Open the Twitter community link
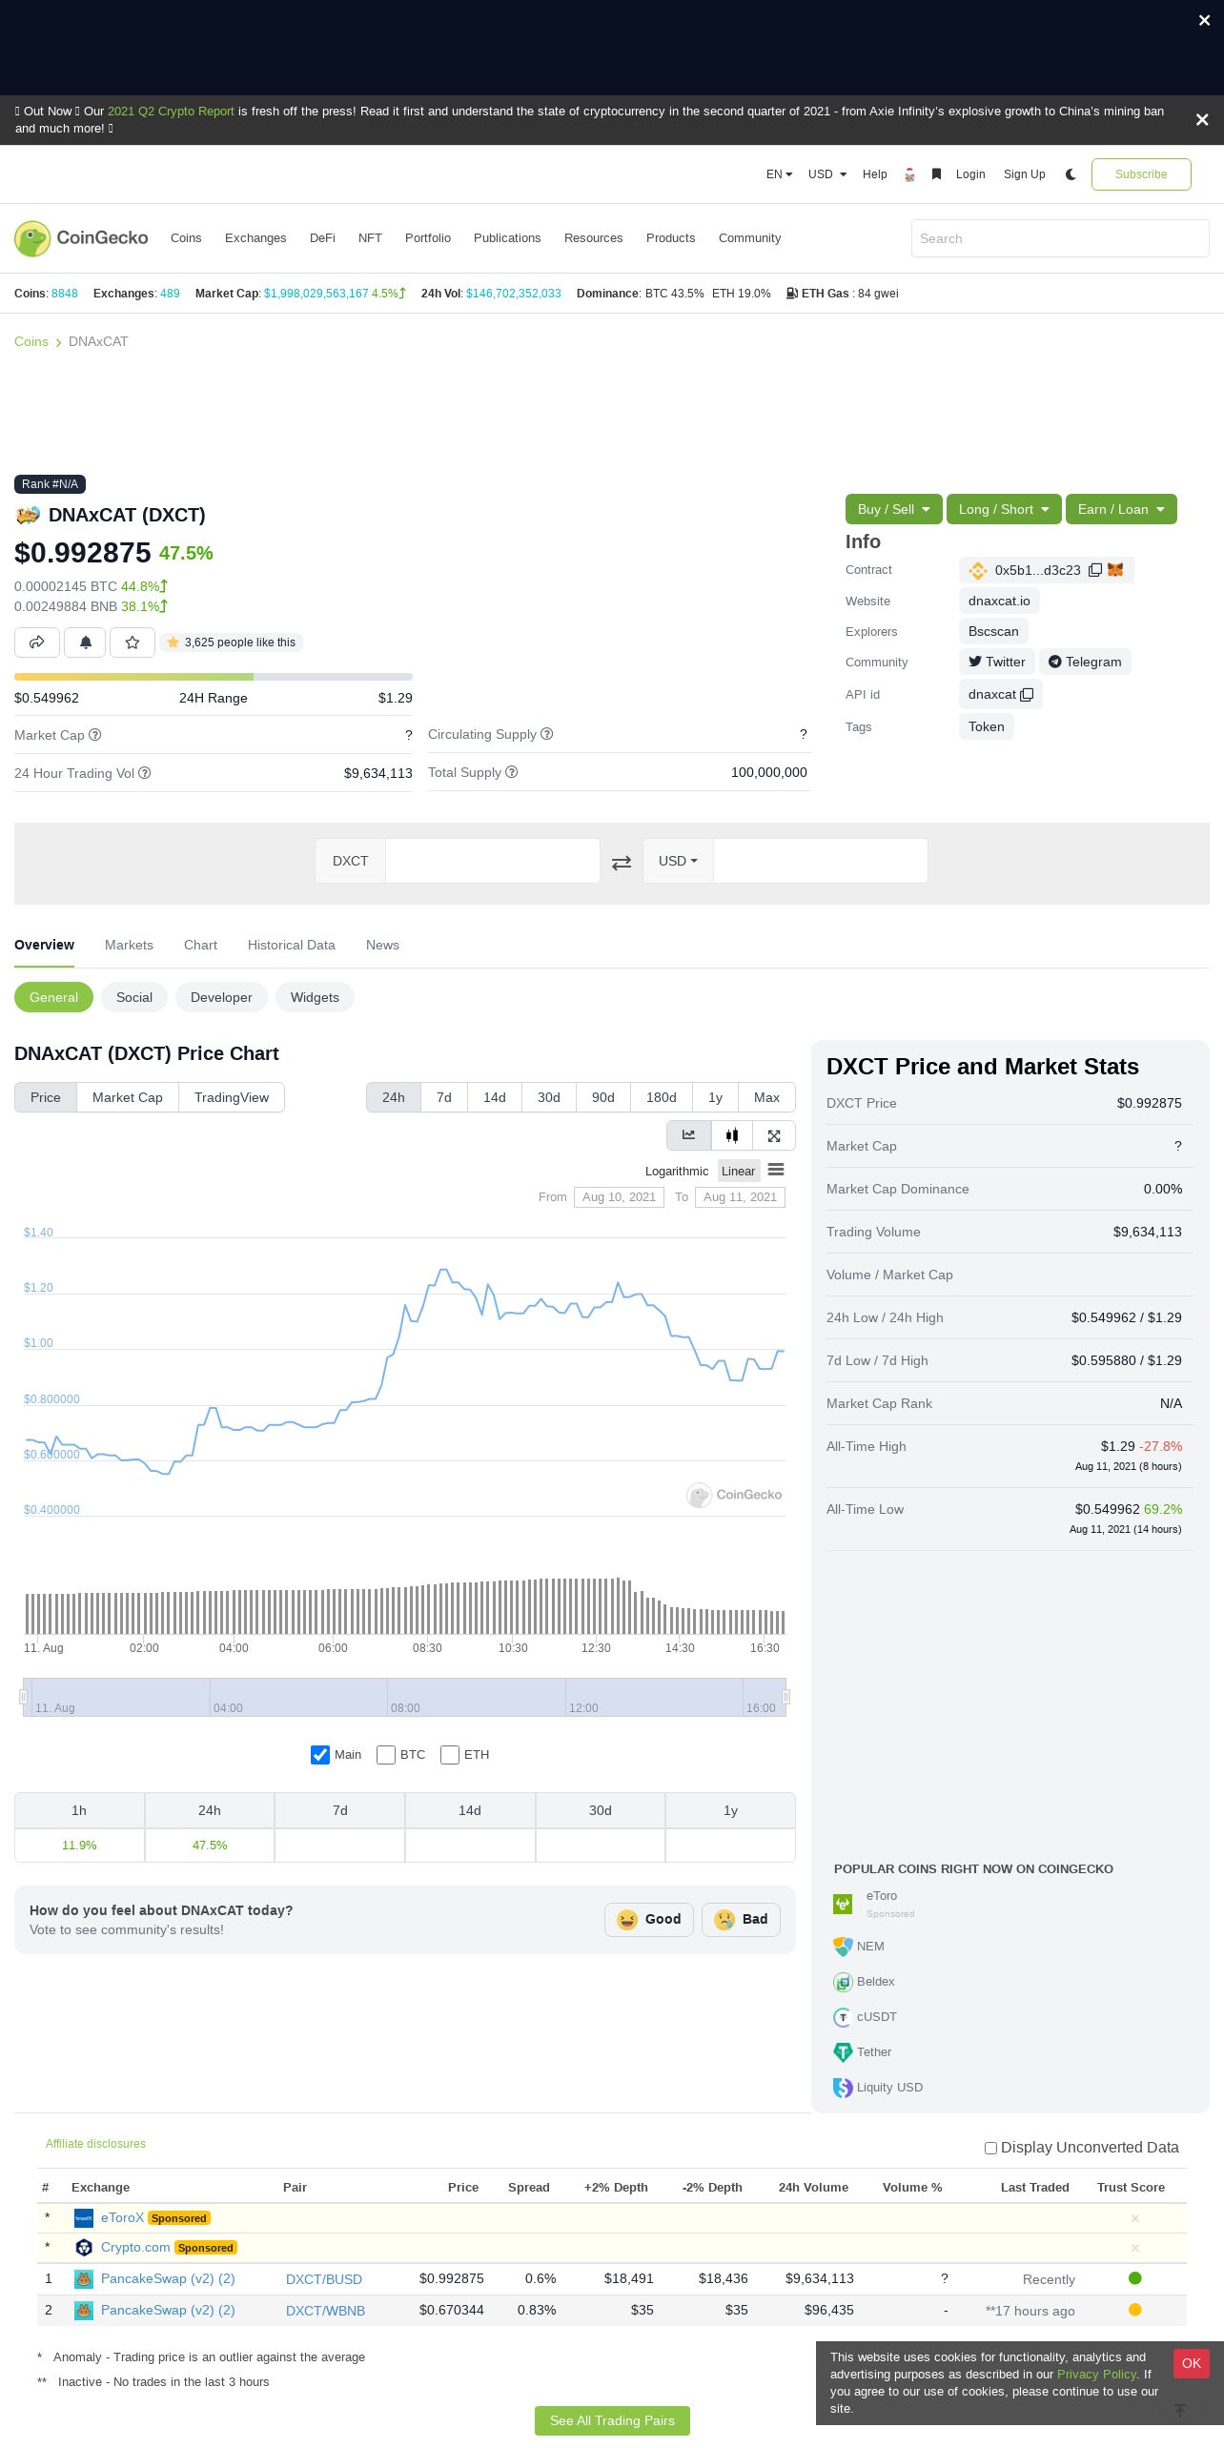Screen dimensions: 1224x2448 997,663
